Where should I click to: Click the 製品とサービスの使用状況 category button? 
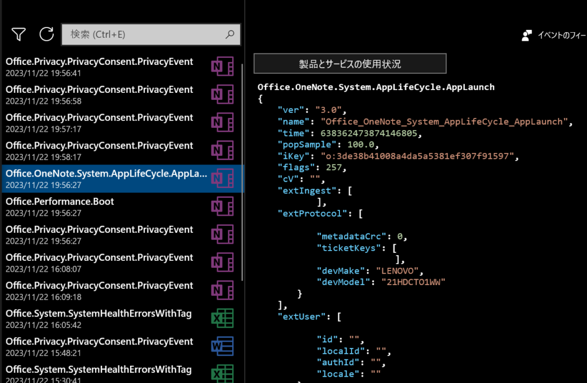pos(350,64)
